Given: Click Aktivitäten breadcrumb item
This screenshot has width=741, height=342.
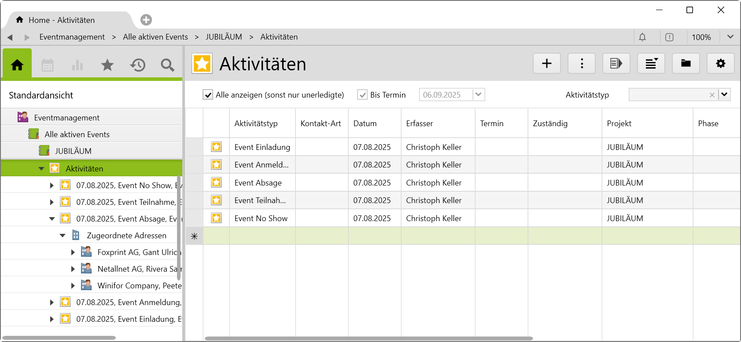Looking at the screenshot, I should coord(279,37).
